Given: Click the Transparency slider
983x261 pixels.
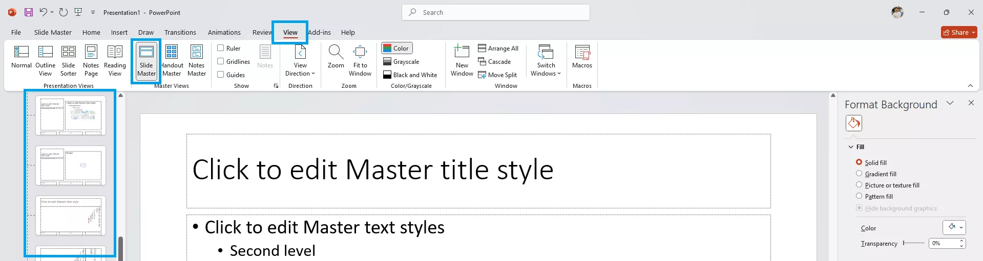Looking at the screenshot, I should coord(914,243).
